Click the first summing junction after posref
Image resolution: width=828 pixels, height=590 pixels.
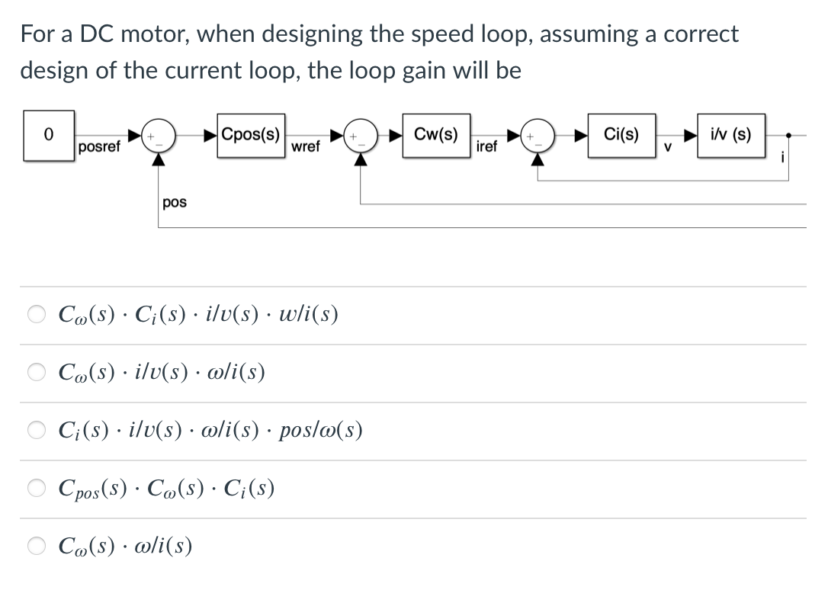pos(158,137)
